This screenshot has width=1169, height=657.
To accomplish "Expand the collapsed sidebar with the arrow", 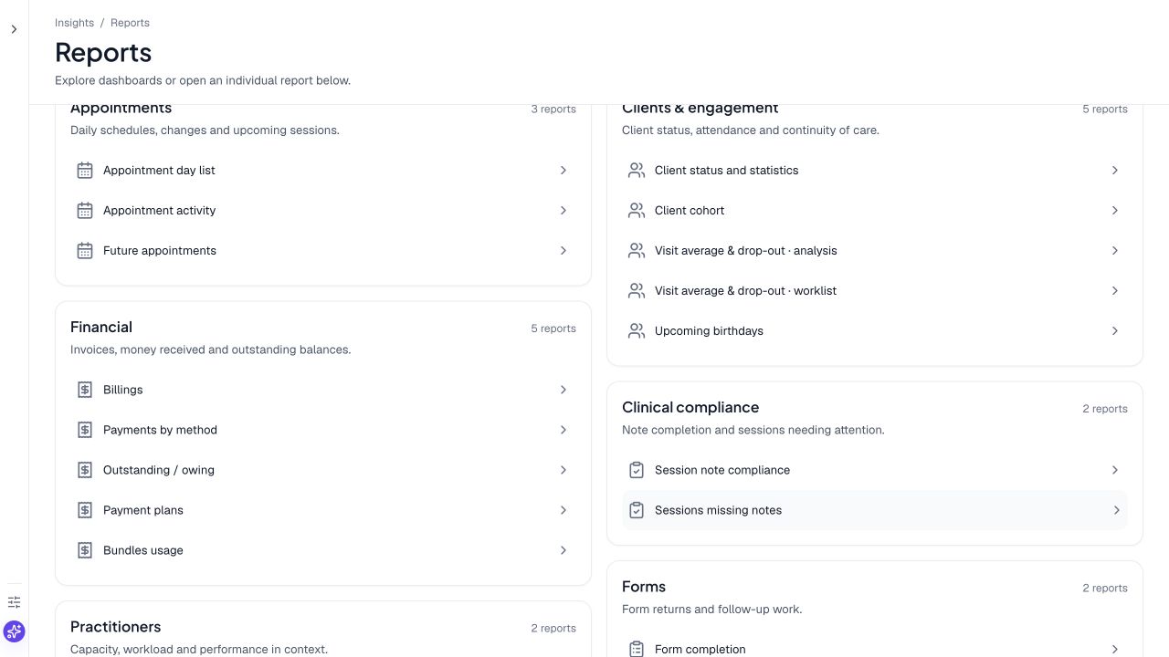I will click(x=14, y=29).
